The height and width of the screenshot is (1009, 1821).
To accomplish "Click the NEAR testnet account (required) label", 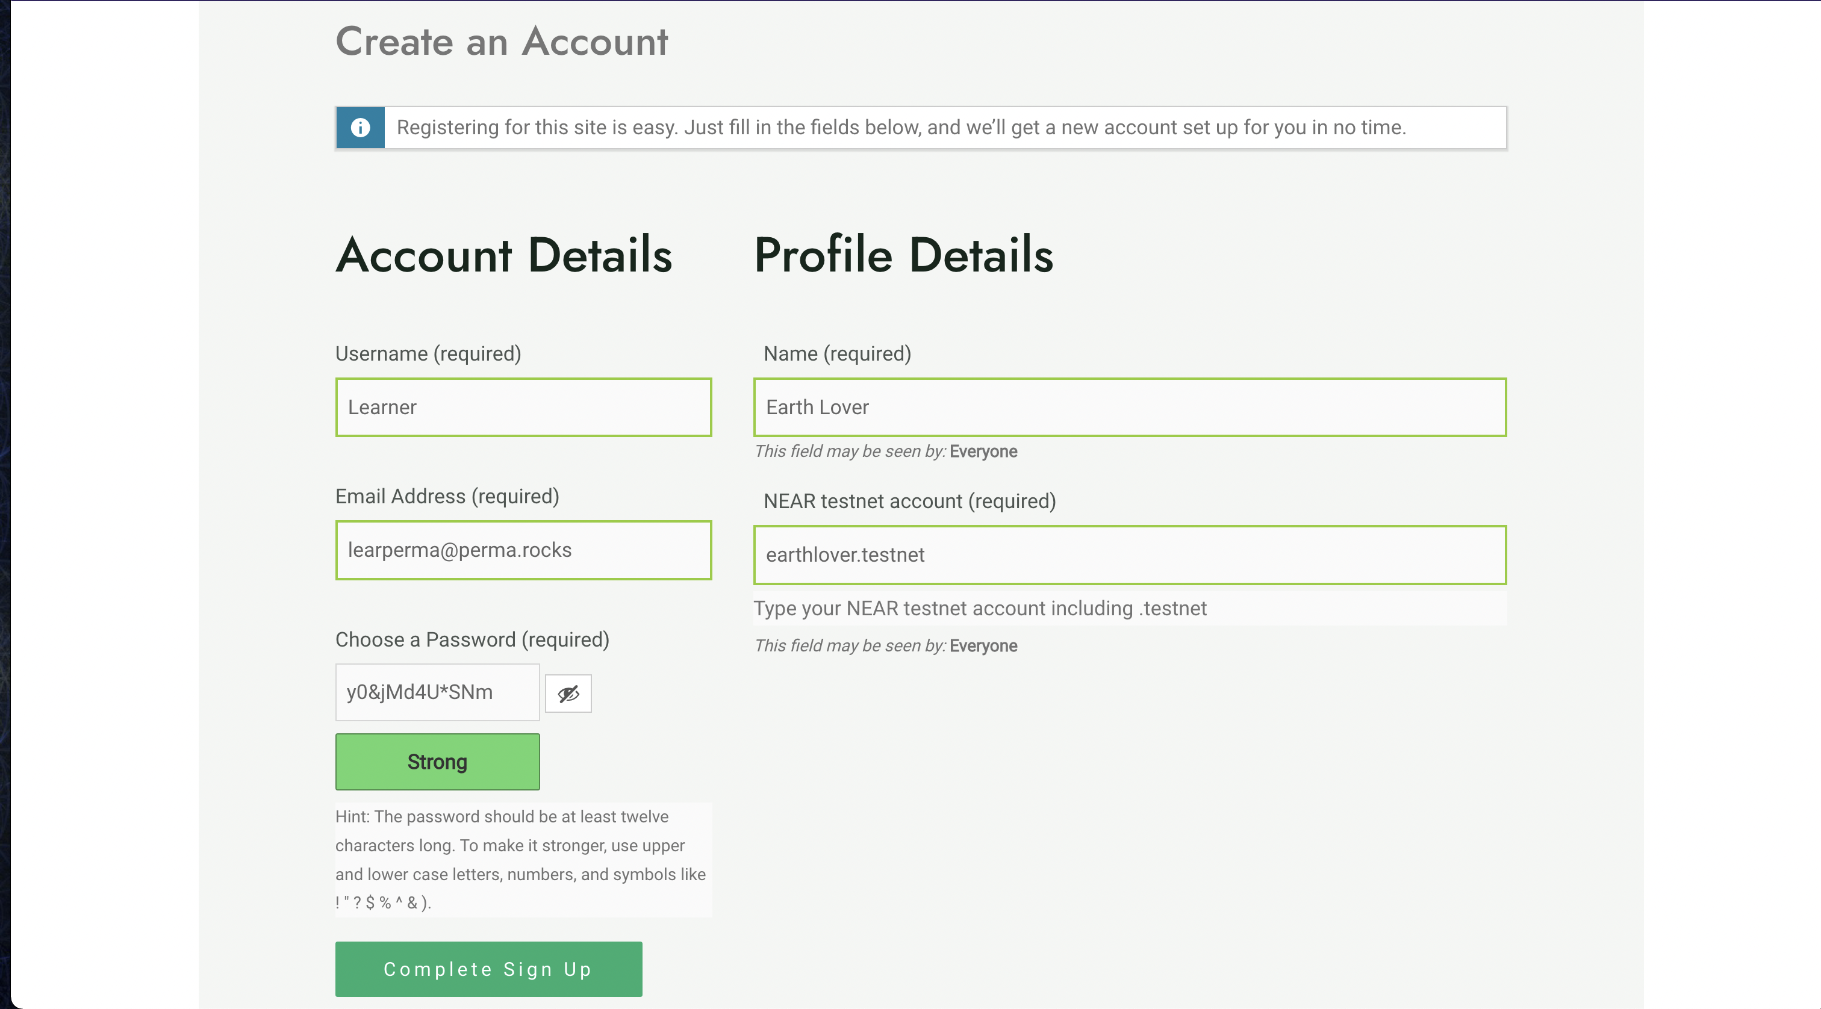I will (x=909, y=501).
